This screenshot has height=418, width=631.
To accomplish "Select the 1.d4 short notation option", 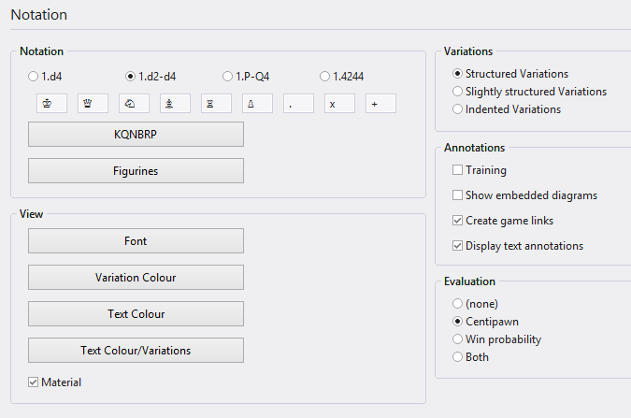I will point(34,76).
